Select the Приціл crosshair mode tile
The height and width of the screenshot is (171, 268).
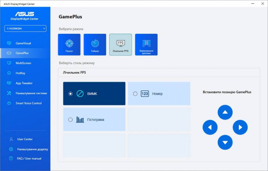click(x=69, y=44)
